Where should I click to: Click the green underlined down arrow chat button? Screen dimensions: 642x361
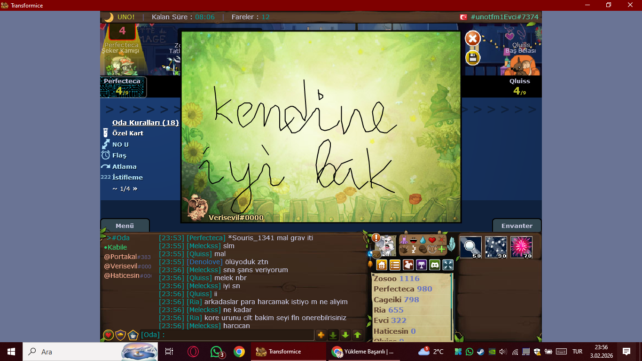point(333,335)
